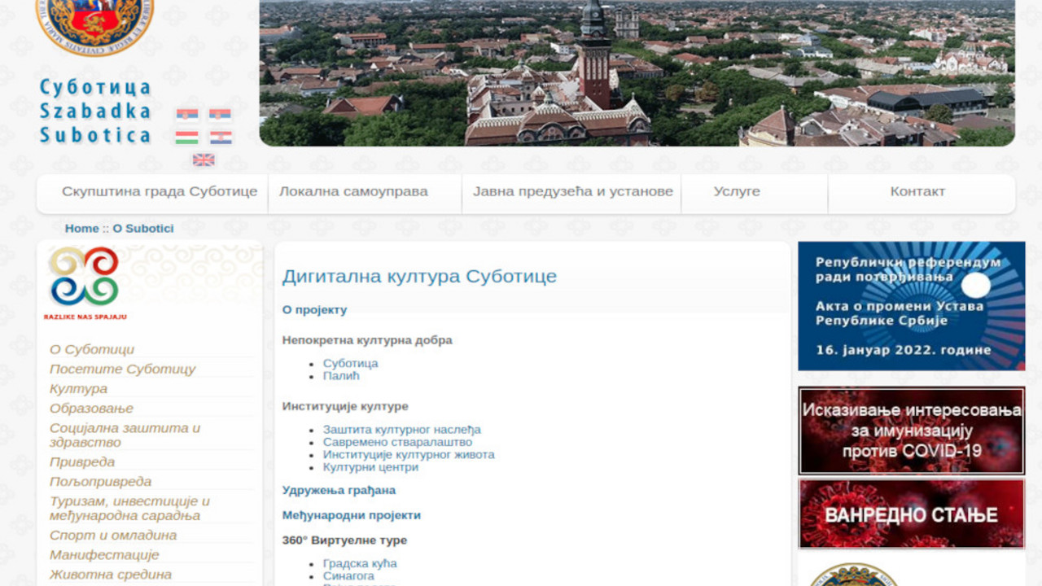The height and width of the screenshot is (586, 1042).
Task: Open Јавна предузећа и установе menu
Action: pos(573,191)
